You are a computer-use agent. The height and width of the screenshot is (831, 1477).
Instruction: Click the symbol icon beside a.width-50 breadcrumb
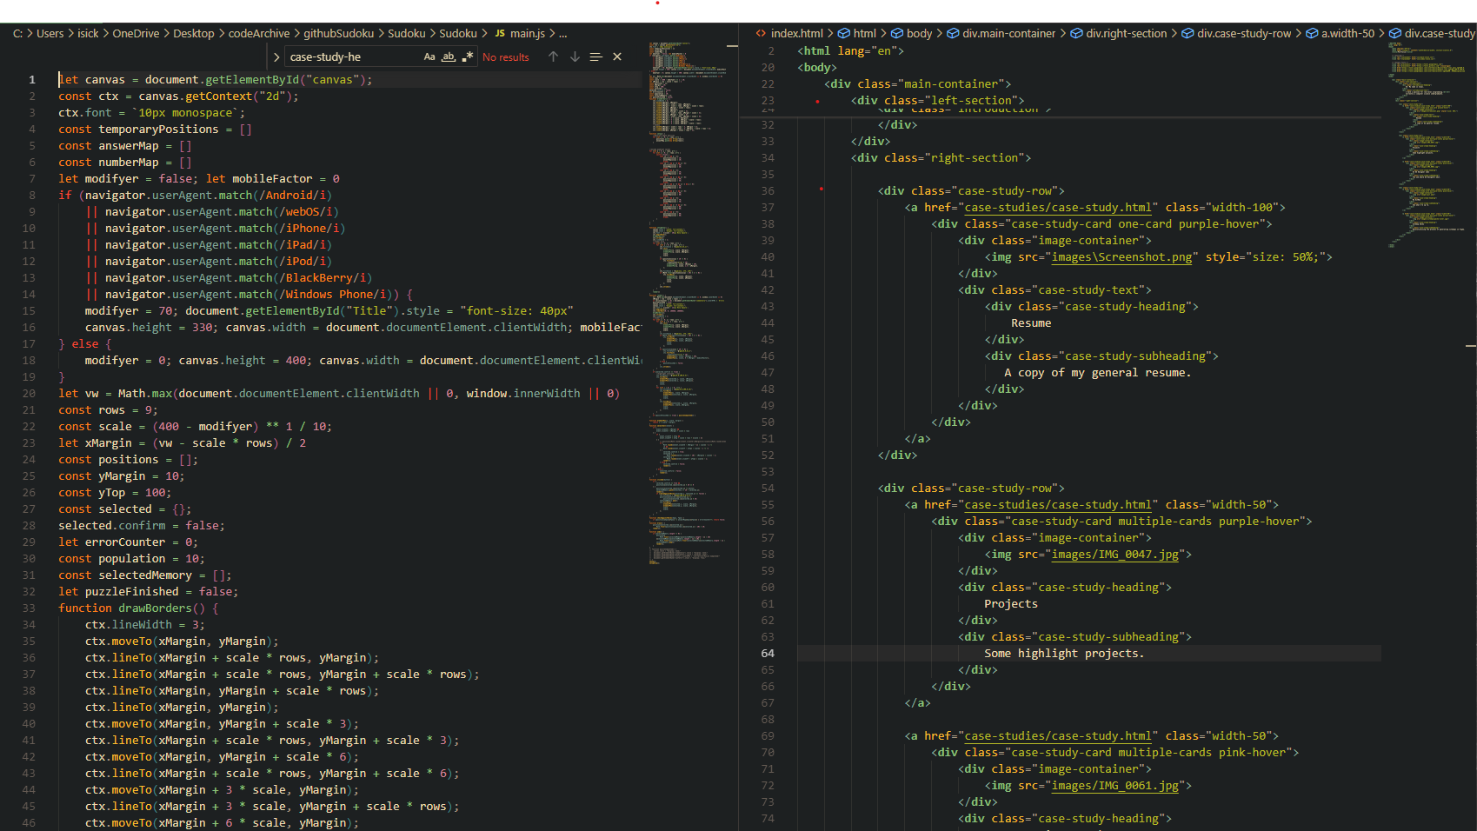click(x=1312, y=33)
